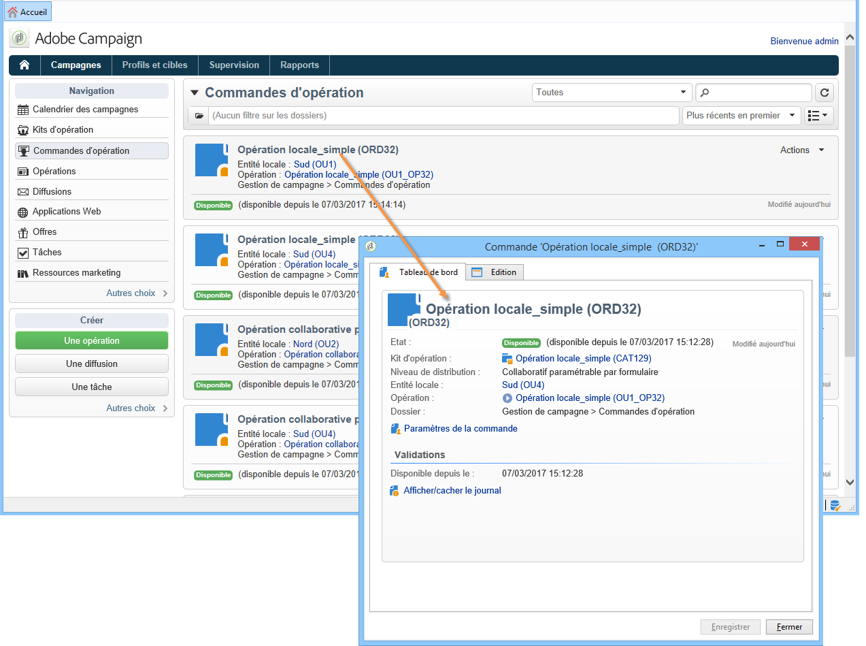Viewport: 866px width, 646px height.
Task: Open the Supervision menu
Action: pos(234,65)
